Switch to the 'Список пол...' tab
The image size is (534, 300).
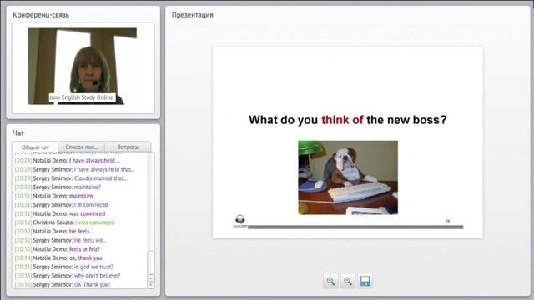coord(82,147)
